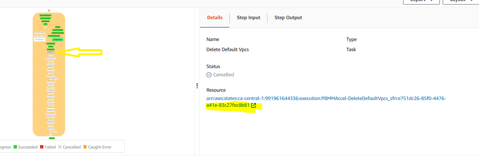479x156 pixels.
Task: Click the Cancelled status circle icon
Action: (x=209, y=75)
